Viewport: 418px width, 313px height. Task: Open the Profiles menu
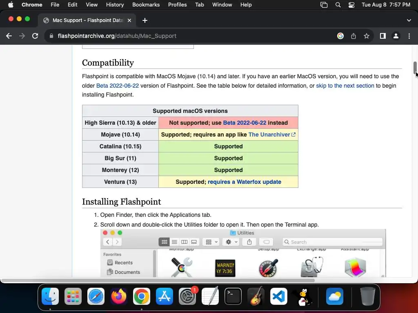(177, 5)
